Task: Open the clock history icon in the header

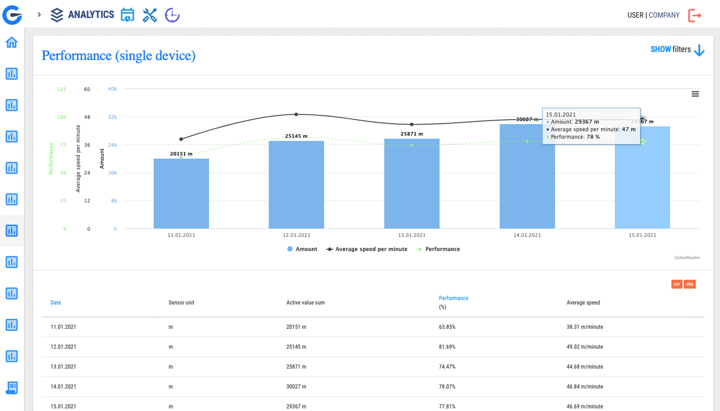Action: [172, 15]
